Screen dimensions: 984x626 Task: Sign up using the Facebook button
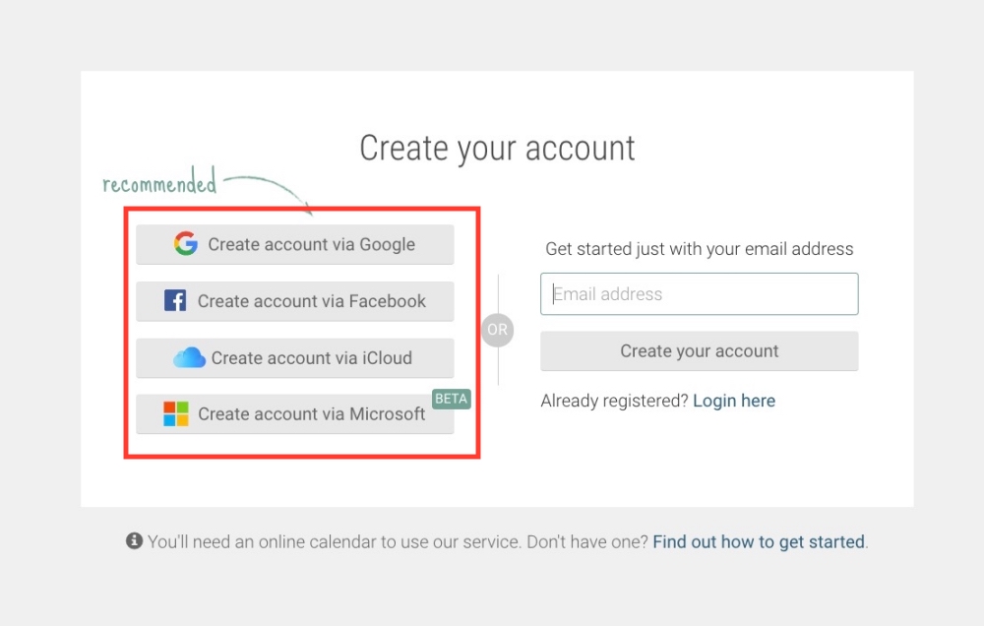pyautogui.click(x=311, y=301)
